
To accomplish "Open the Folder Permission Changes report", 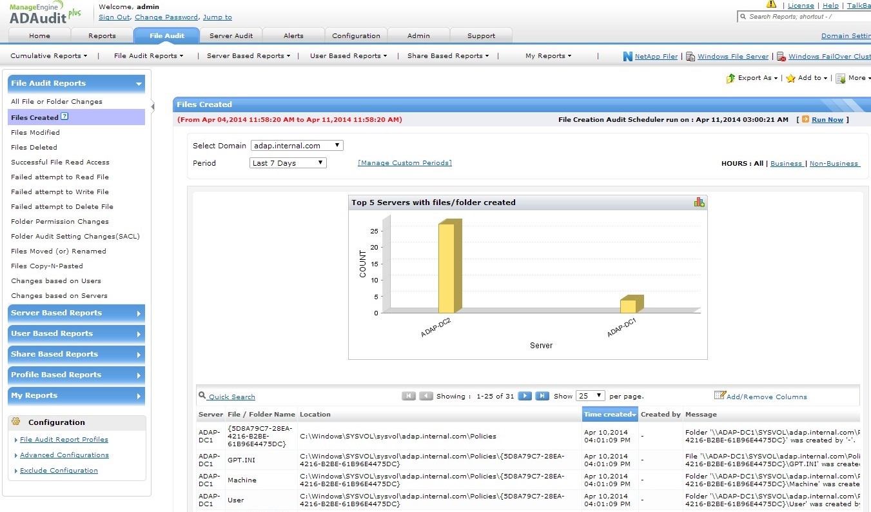I will [x=60, y=222].
